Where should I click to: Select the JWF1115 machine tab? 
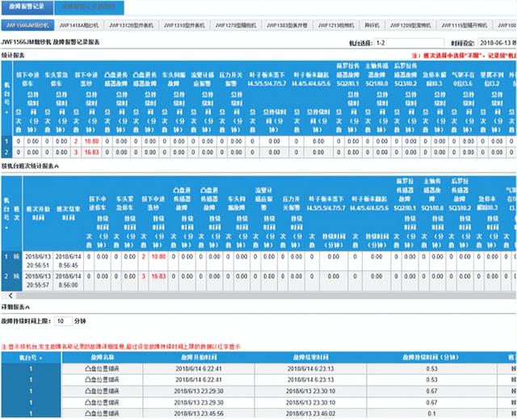[464, 25]
